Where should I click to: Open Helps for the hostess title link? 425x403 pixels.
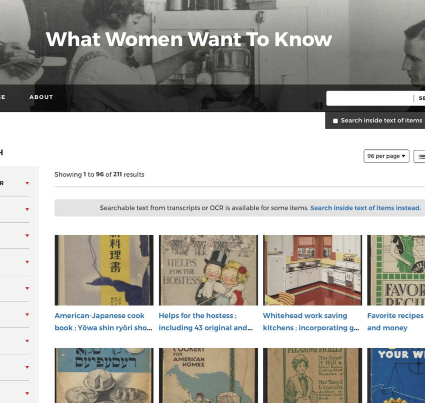click(206, 322)
